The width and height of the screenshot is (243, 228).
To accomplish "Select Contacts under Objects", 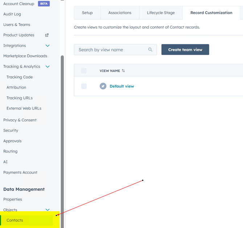I will 15,220.
